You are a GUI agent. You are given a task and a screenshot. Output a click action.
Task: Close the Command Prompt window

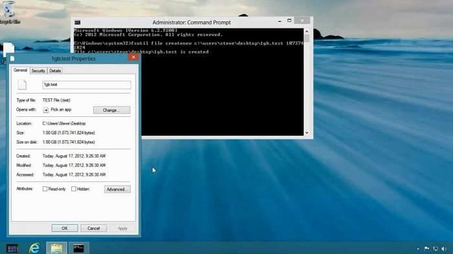click(302, 21)
